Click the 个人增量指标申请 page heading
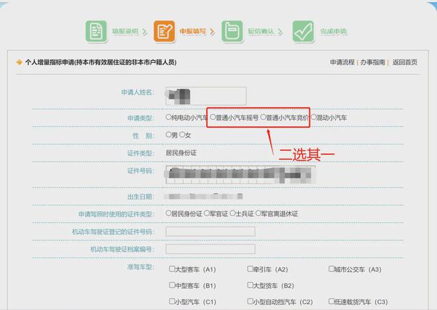 pyautogui.click(x=101, y=62)
